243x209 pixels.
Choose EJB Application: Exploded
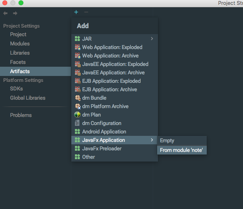114,81
